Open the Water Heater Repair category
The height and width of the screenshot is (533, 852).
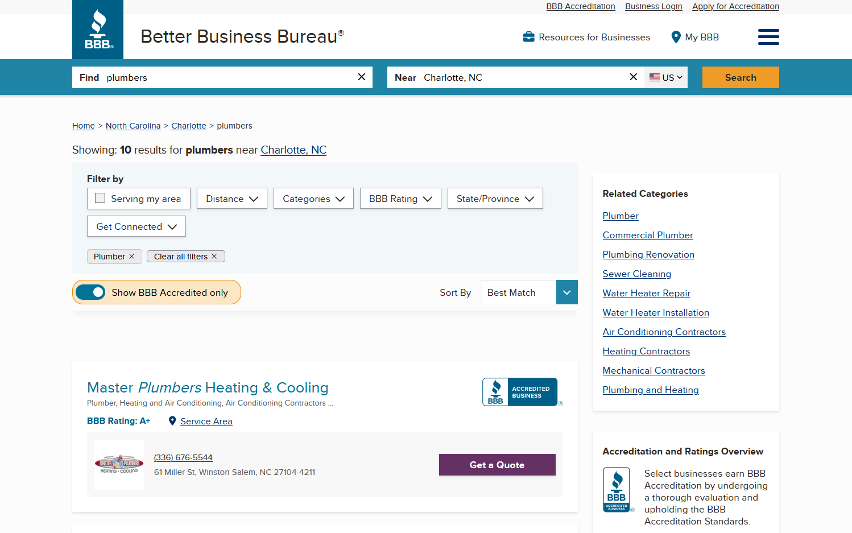click(x=646, y=293)
